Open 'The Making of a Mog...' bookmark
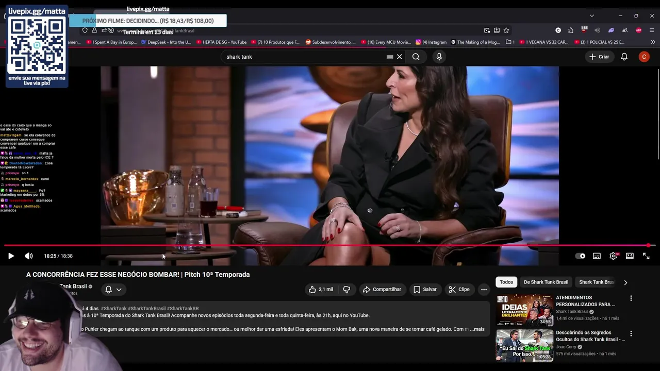The height and width of the screenshot is (371, 660). point(475,42)
